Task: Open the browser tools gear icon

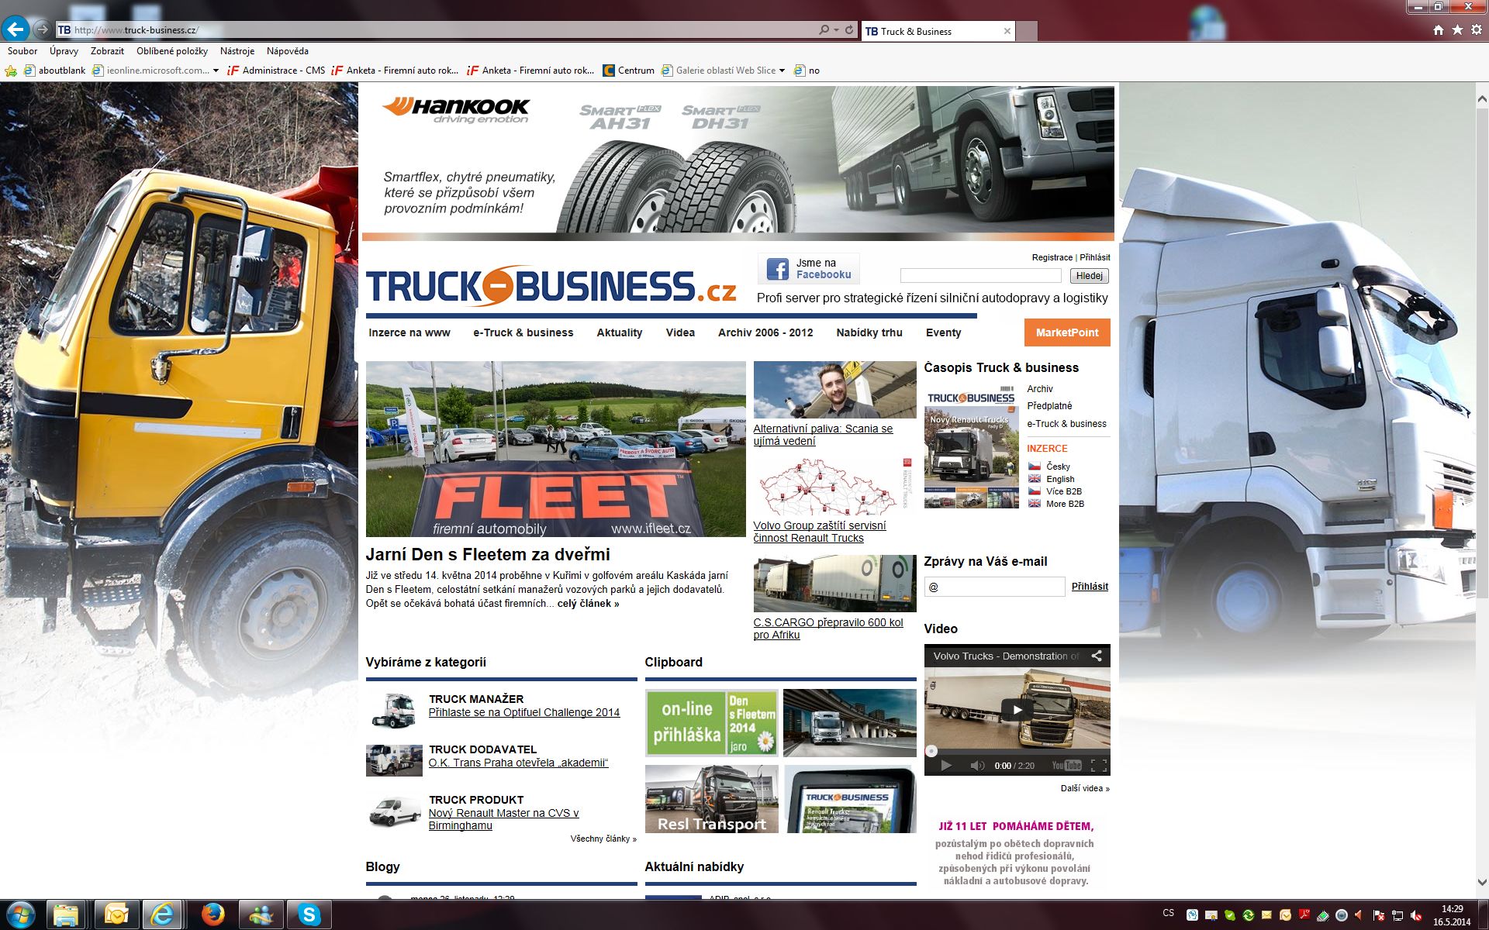Action: [1476, 30]
